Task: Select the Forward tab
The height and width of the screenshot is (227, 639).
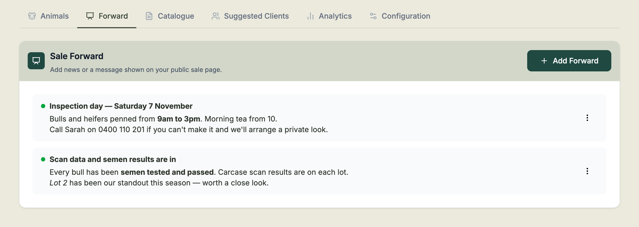Action: [x=107, y=16]
